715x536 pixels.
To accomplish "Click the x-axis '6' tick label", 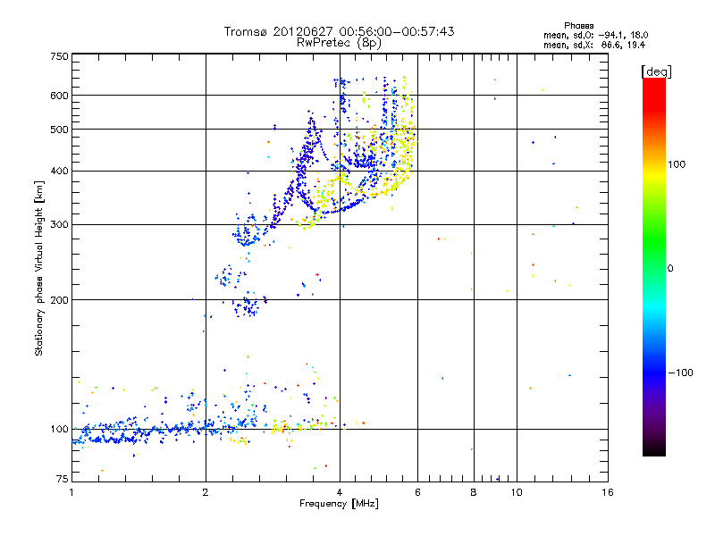I will click(x=417, y=492).
